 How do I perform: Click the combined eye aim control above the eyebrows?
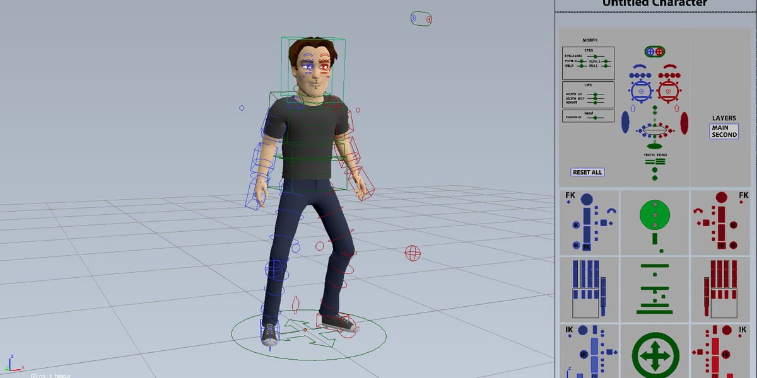tap(655, 52)
